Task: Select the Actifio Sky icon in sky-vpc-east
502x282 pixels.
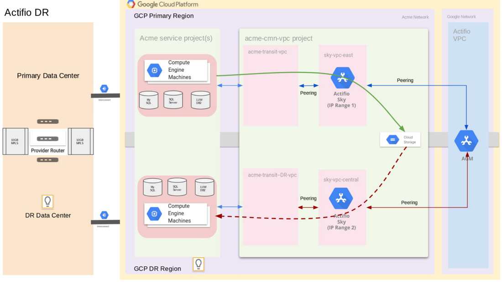Action: click(342, 78)
